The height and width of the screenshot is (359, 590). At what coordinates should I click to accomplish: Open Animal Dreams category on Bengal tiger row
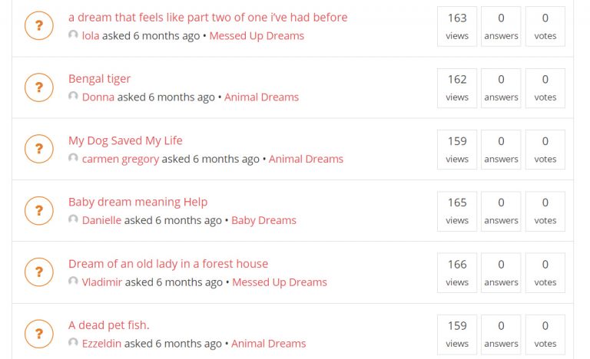[261, 97]
